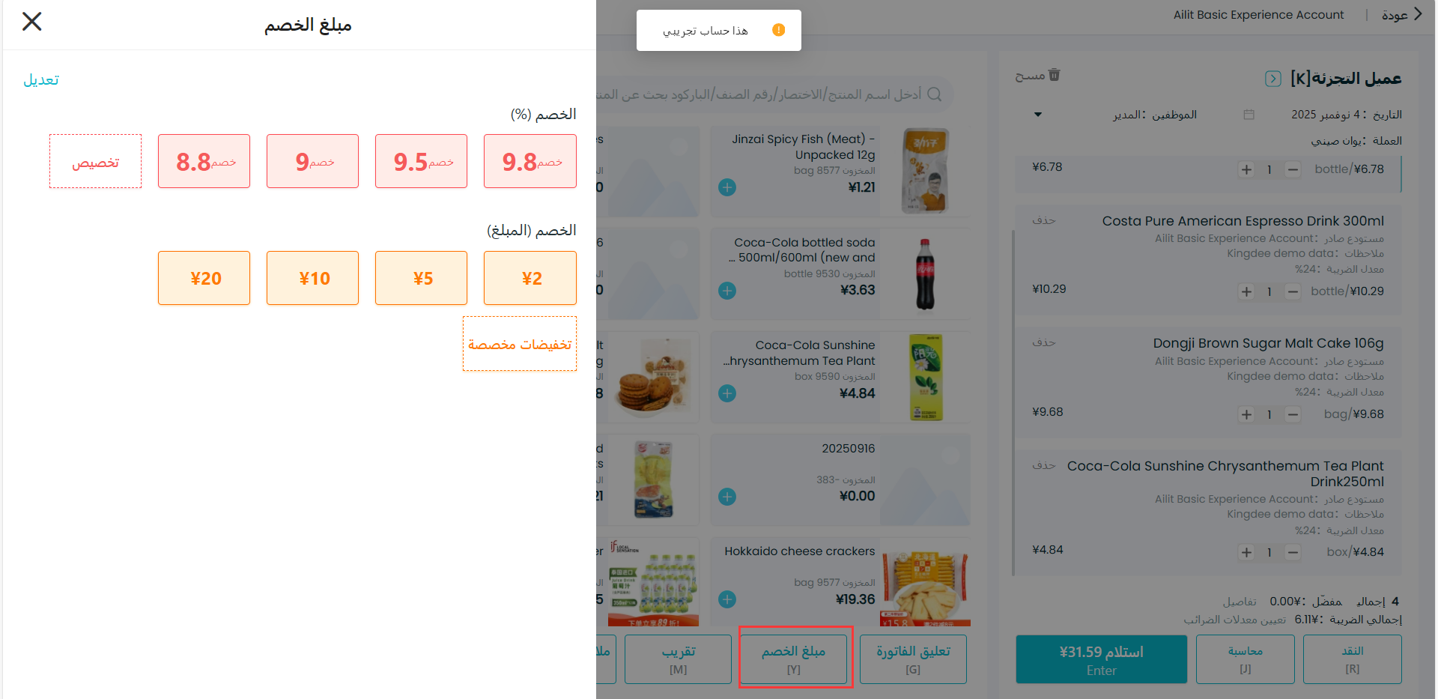Add Hokkaido cheese crackers with plus icon
Image resolution: width=1438 pixels, height=699 pixels.
(726, 599)
